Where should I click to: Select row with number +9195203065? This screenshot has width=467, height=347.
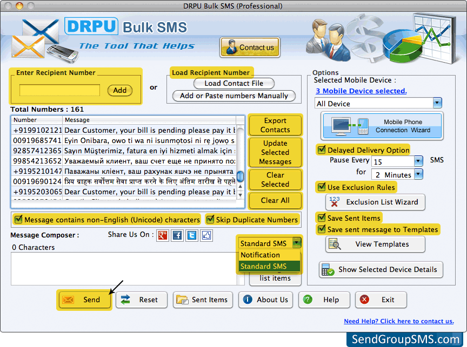click(124, 192)
